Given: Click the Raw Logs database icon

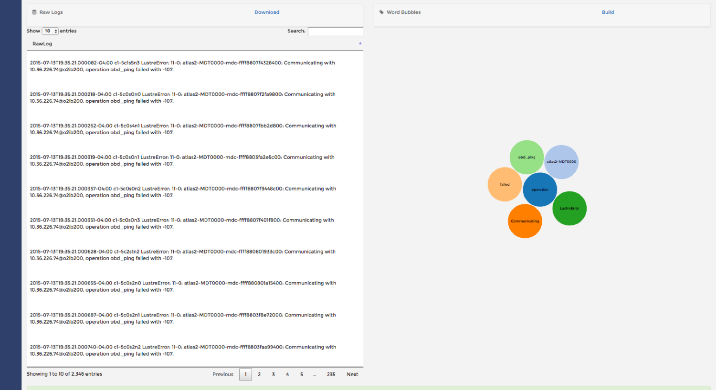Looking at the screenshot, I should (x=34, y=12).
